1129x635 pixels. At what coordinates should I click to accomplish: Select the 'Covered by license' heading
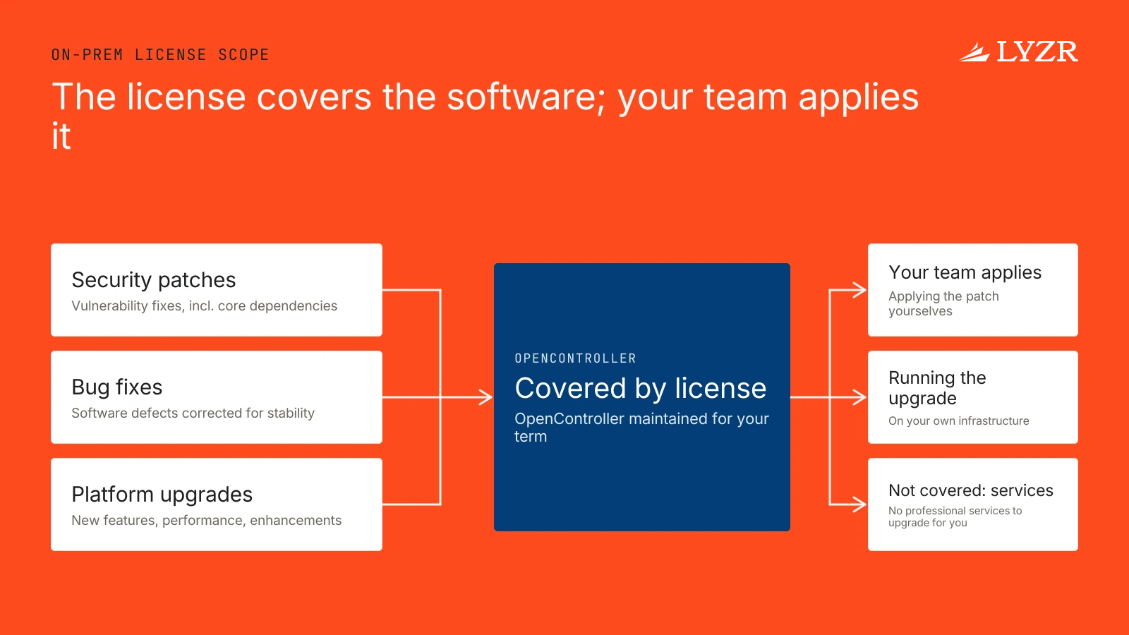[641, 388]
